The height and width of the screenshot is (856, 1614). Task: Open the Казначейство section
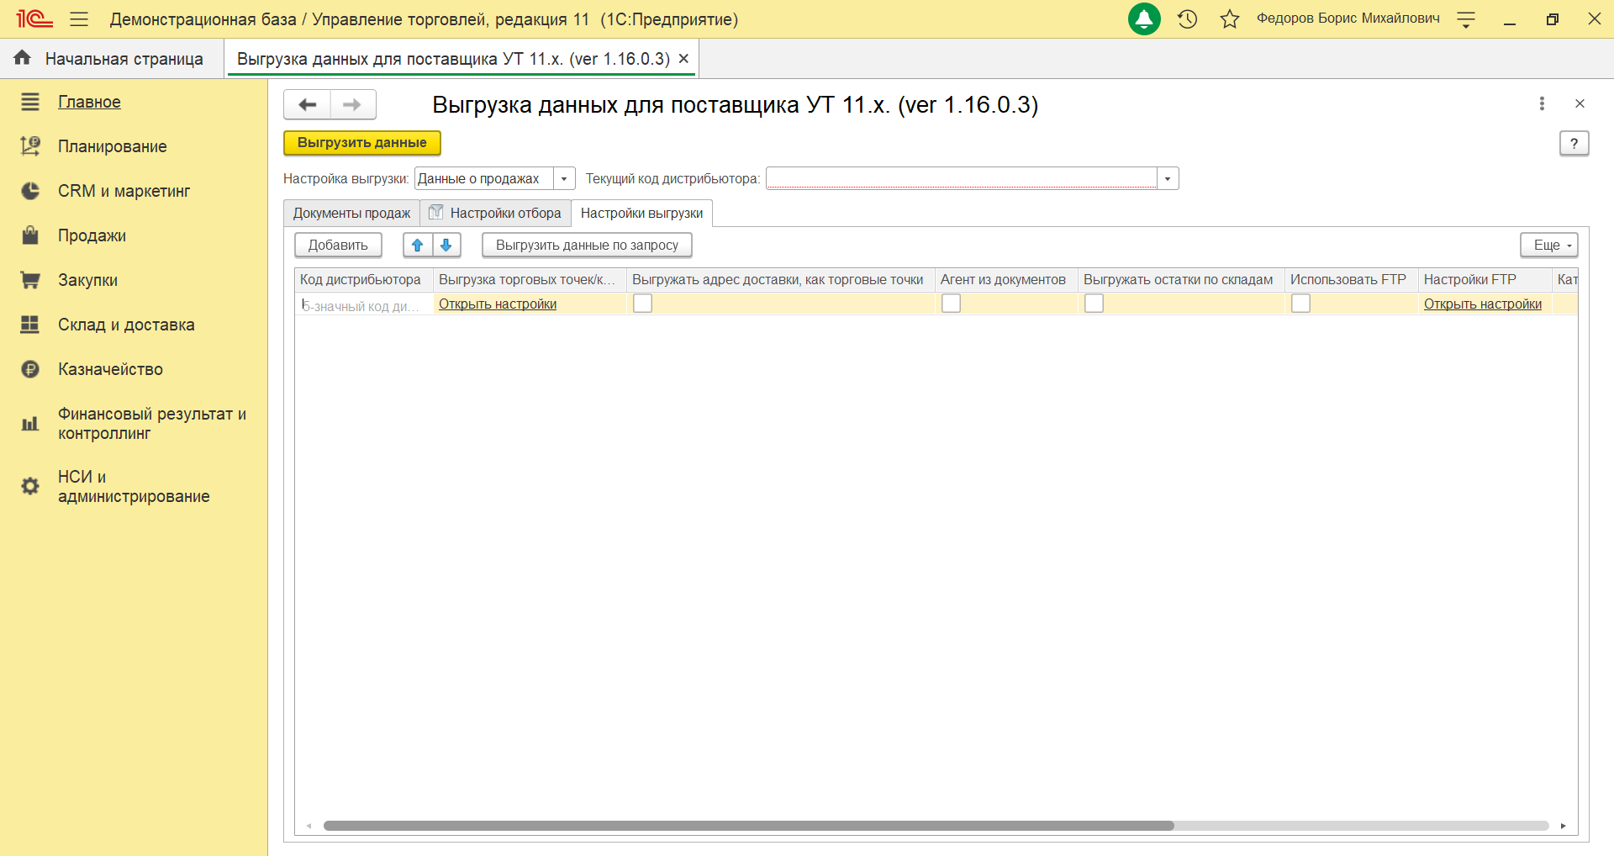click(110, 369)
